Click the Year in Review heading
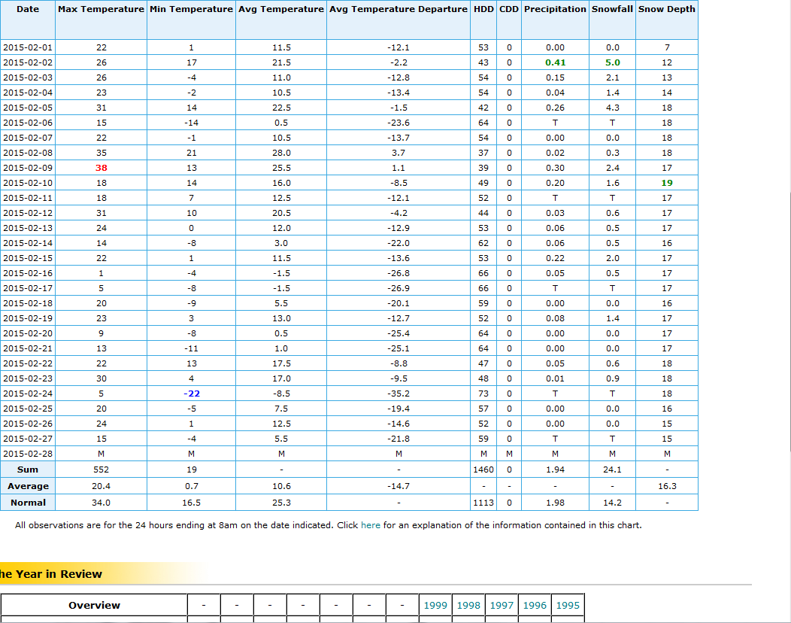Screen dimensions: 791x623 point(51,574)
